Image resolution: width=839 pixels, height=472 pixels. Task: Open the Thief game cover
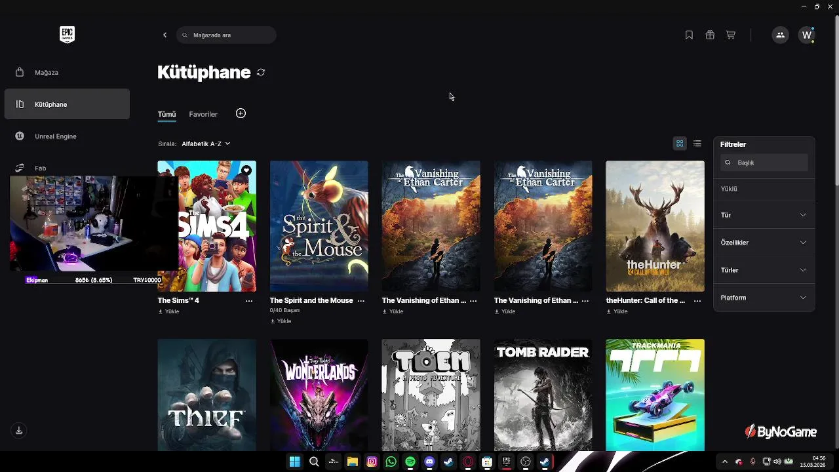[207, 395]
